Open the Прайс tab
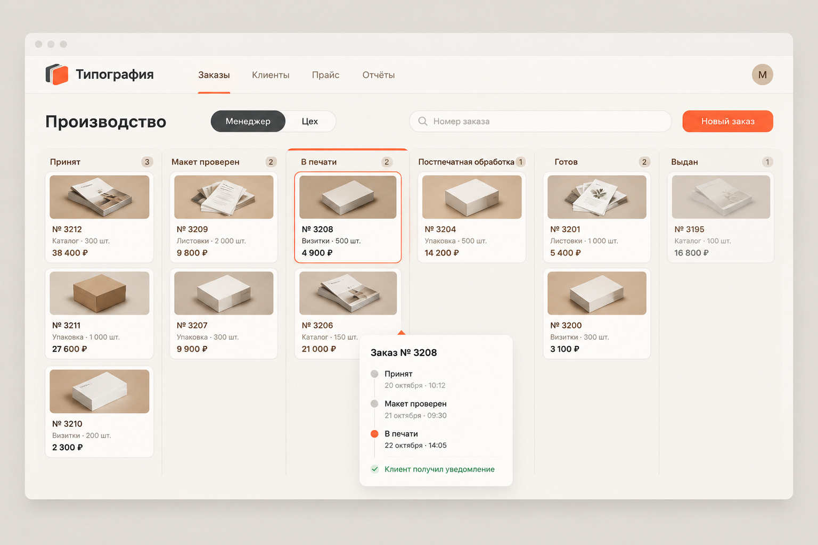This screenshot has width=818, height=545. [326, 75]
